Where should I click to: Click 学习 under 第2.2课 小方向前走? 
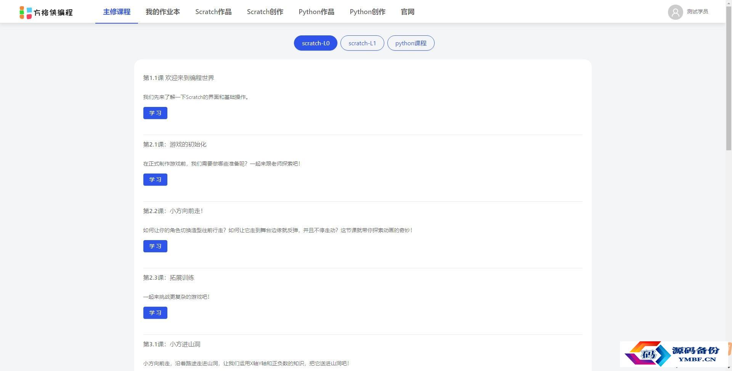click(x=155, y=246)
